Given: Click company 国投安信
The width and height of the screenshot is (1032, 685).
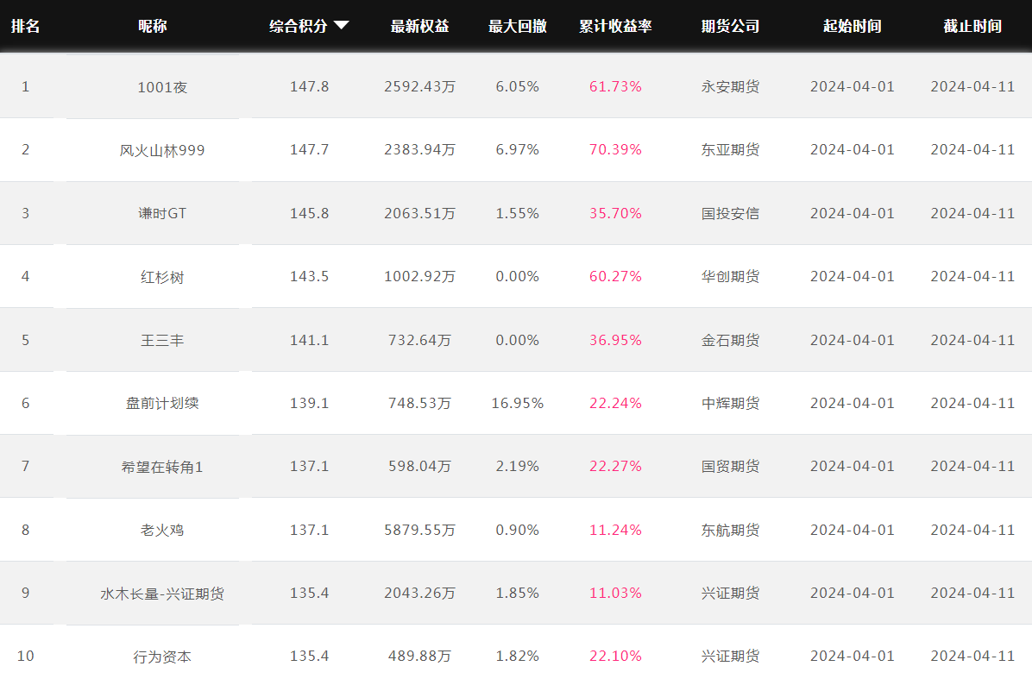Looking at the screenshot, I should [731, 213].
